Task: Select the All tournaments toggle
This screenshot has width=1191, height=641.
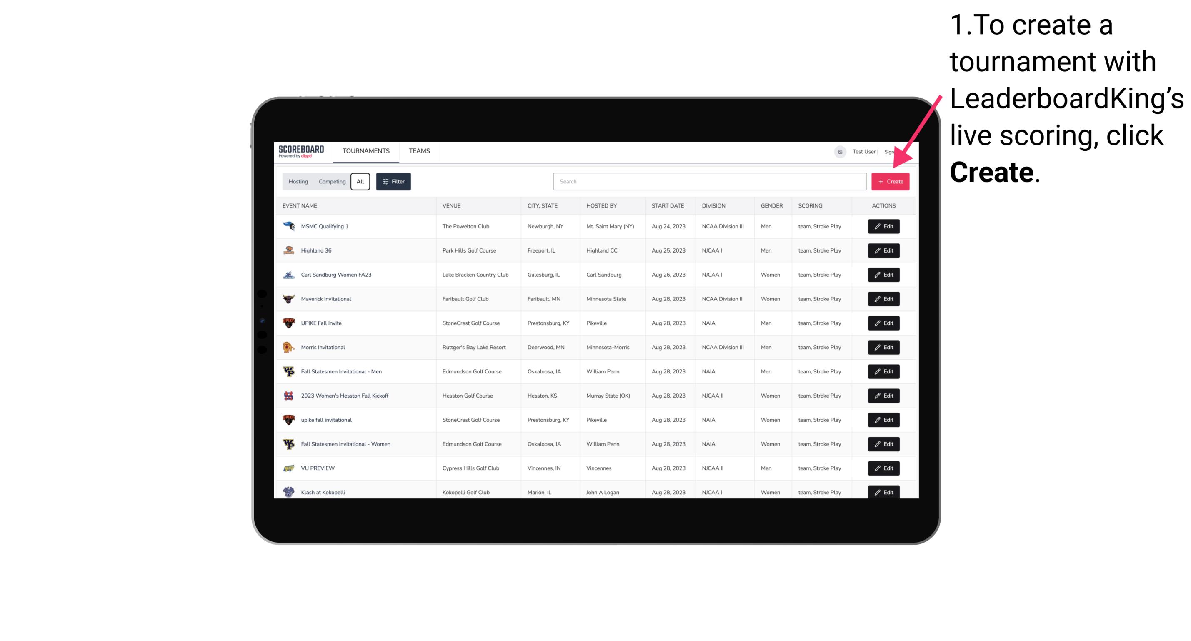Action: pyautogui.click(x=359, y=182)
